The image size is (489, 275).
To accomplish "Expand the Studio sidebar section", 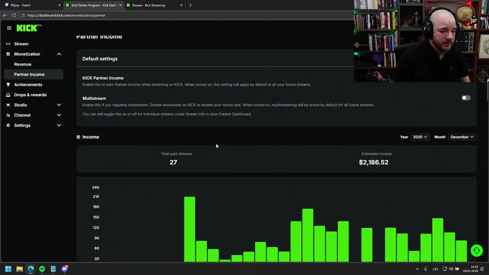I will click(x=59, y=105).
